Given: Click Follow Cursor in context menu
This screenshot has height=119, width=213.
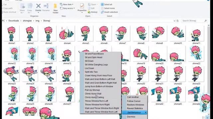Looking at the screenshot, I should pyautogui.click(x=134, y=101).
